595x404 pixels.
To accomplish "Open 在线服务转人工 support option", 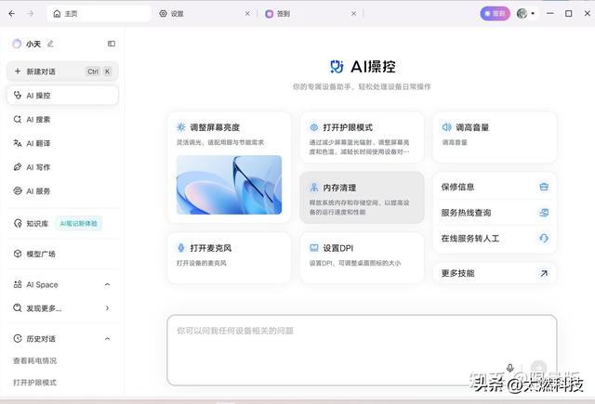I will (x=494, y=239).
